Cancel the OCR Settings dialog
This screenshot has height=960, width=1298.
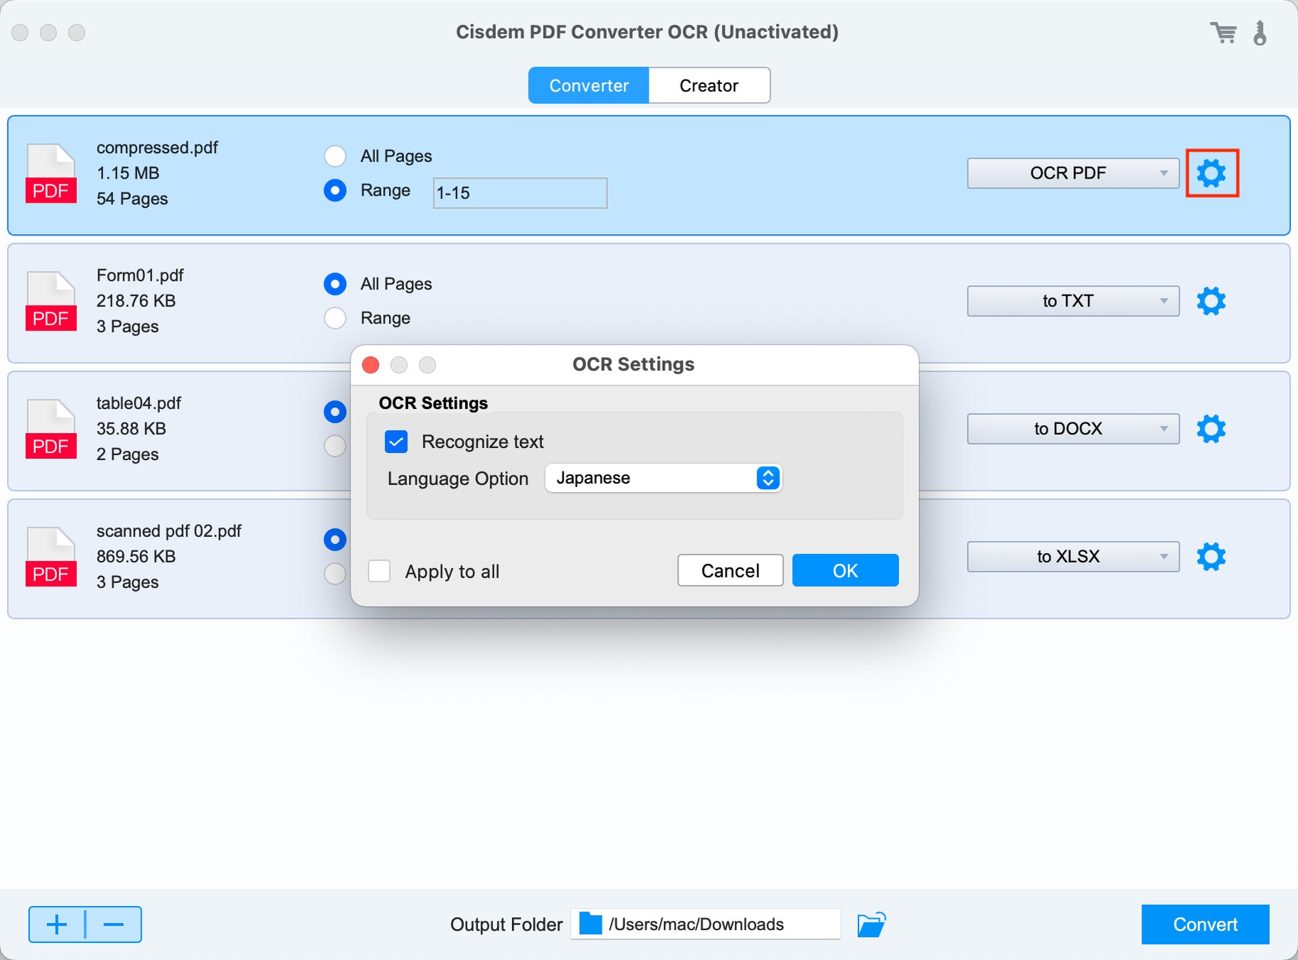[730, 570]
